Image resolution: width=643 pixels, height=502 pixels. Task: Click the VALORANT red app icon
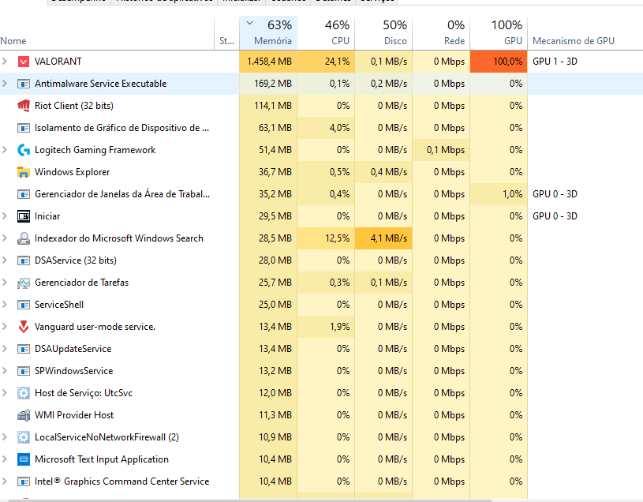pyautogui.click(x=24, y=62)
